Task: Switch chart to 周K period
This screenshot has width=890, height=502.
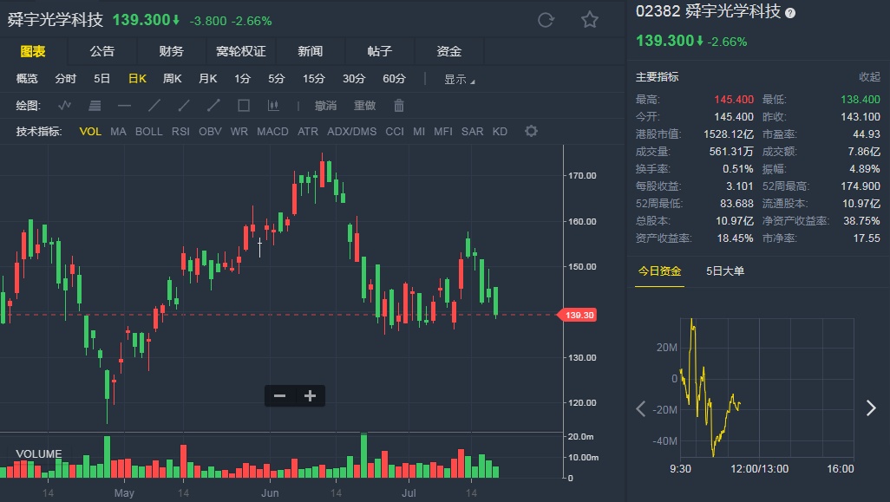Action: (173, 79)
